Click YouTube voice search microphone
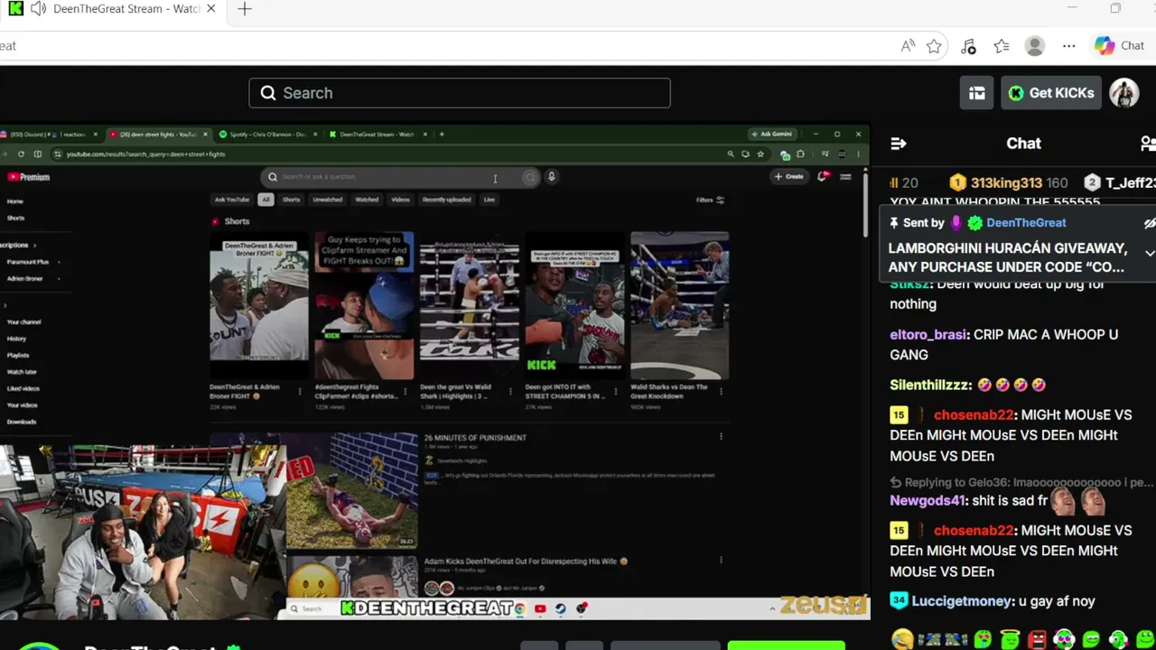This screenshot has width=1156, height=650. [551, 177]
